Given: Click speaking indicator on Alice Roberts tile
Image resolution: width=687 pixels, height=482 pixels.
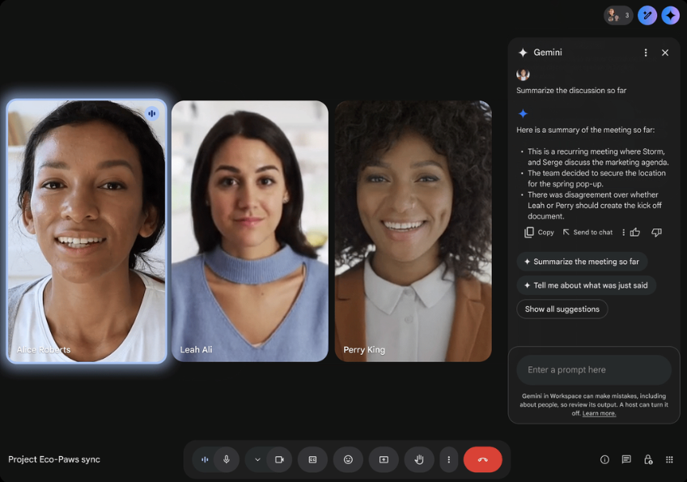Looking at the screenshot, I should click(152, 113).
